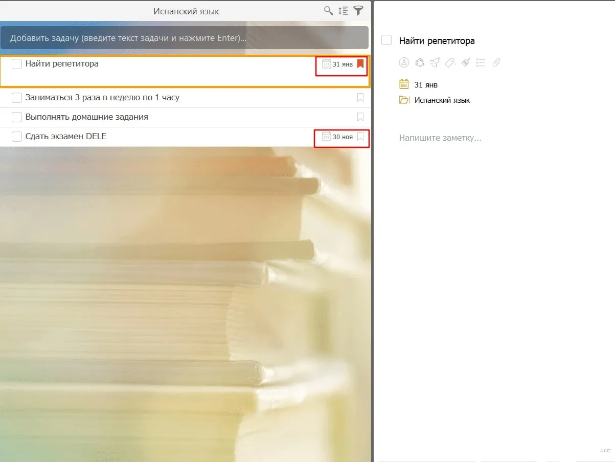Image resolution: width=615 pixels, height=462 pixels.
Task: Bookmark the 'Заниматься 3 раза в неделю' task
Action: 360,98
